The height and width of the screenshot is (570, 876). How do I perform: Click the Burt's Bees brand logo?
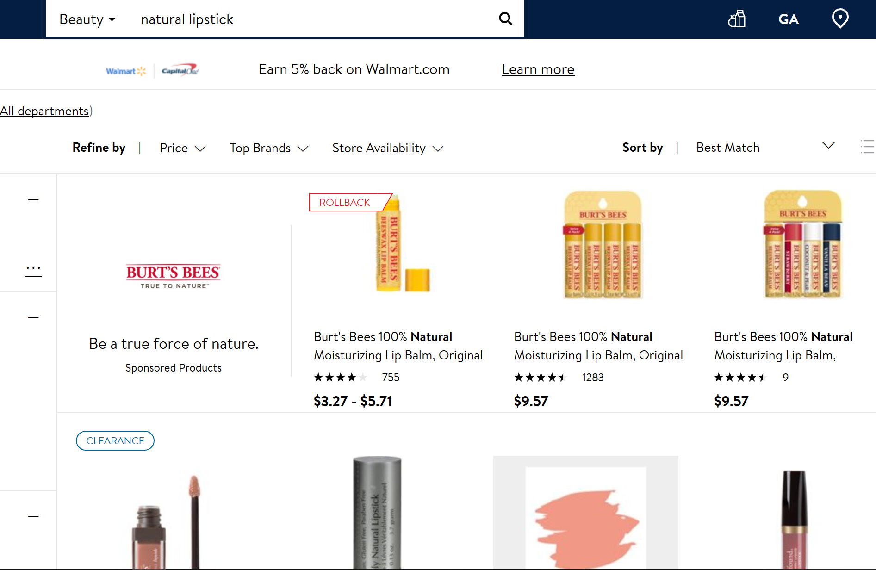tap(173, 276)
